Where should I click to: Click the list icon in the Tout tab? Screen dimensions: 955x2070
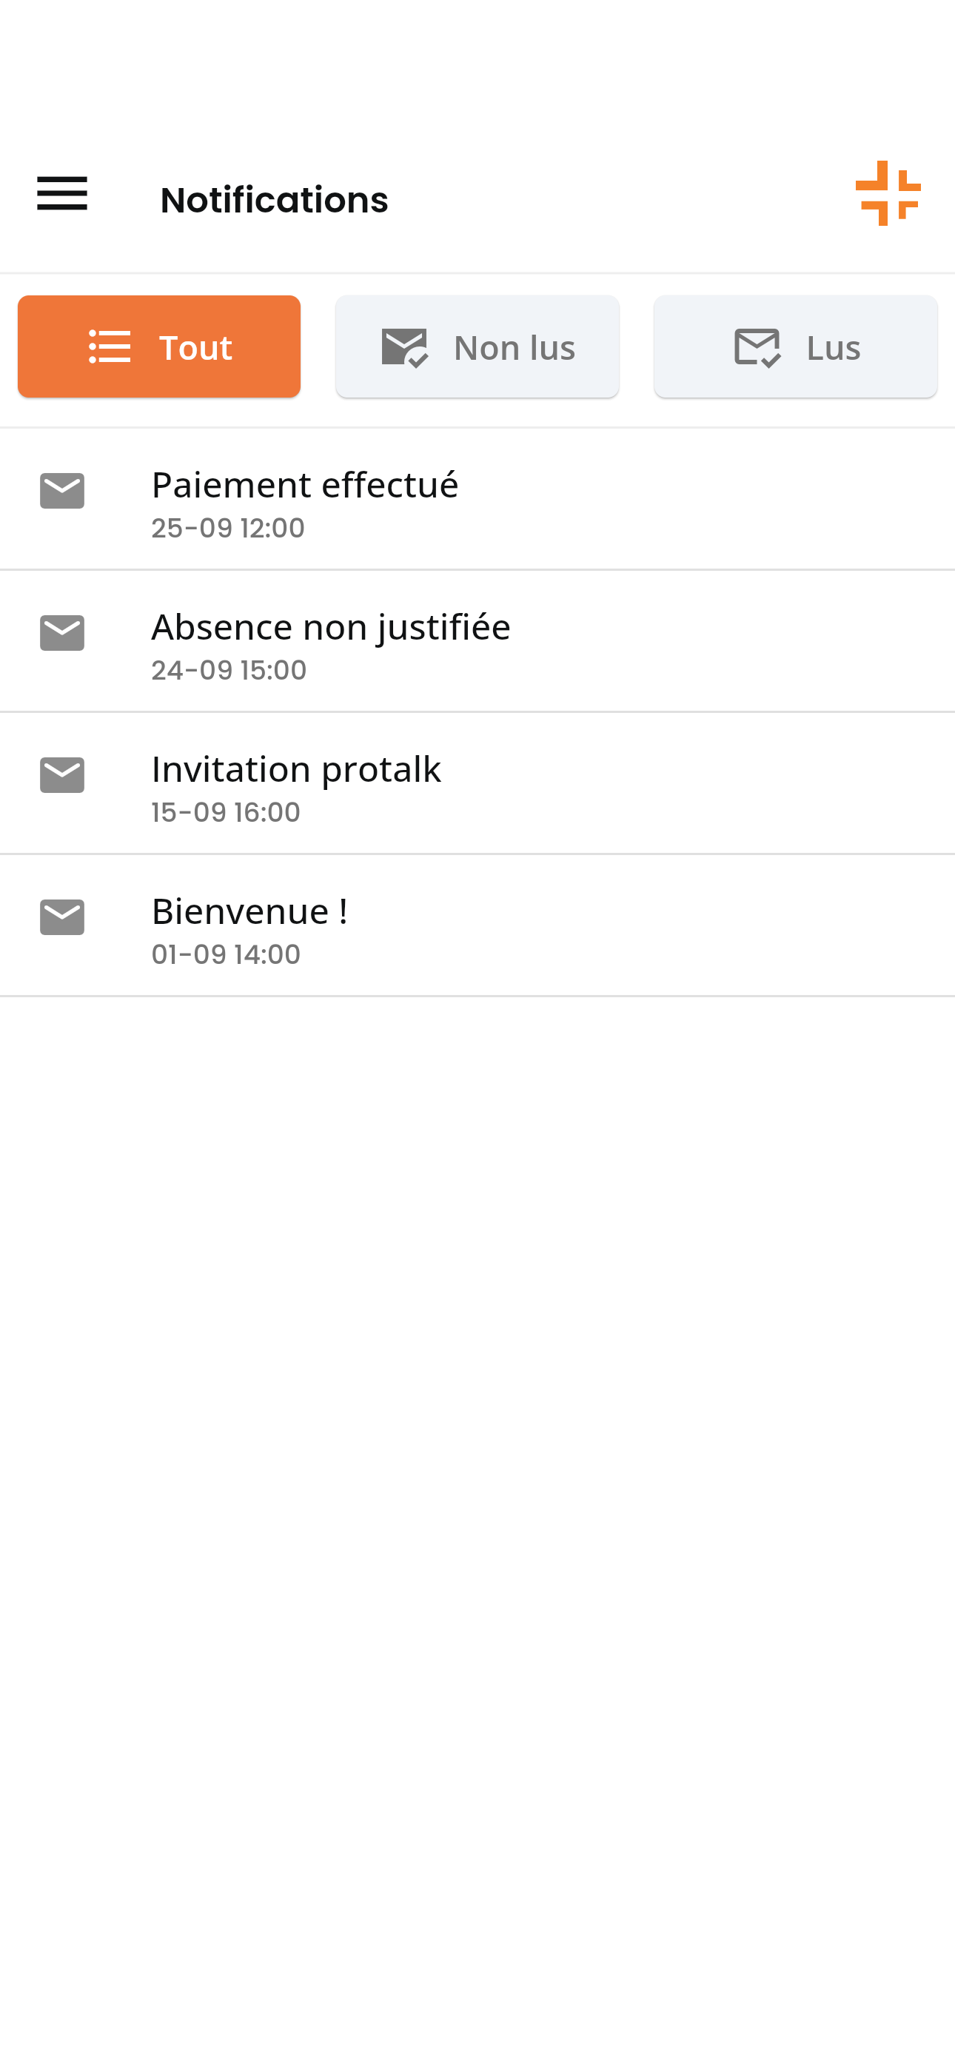[x=110, y=347]
